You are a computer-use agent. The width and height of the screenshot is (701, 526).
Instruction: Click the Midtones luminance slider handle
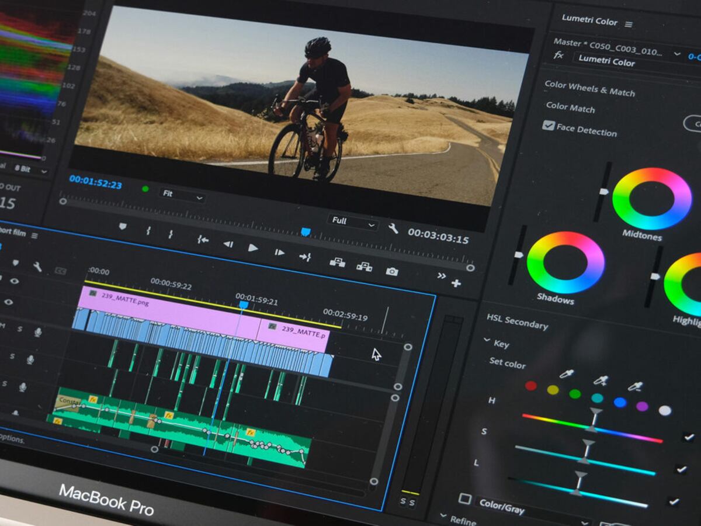pos(603,191)
